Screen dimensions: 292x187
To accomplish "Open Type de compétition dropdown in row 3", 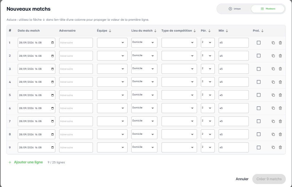I will [179, 69].
